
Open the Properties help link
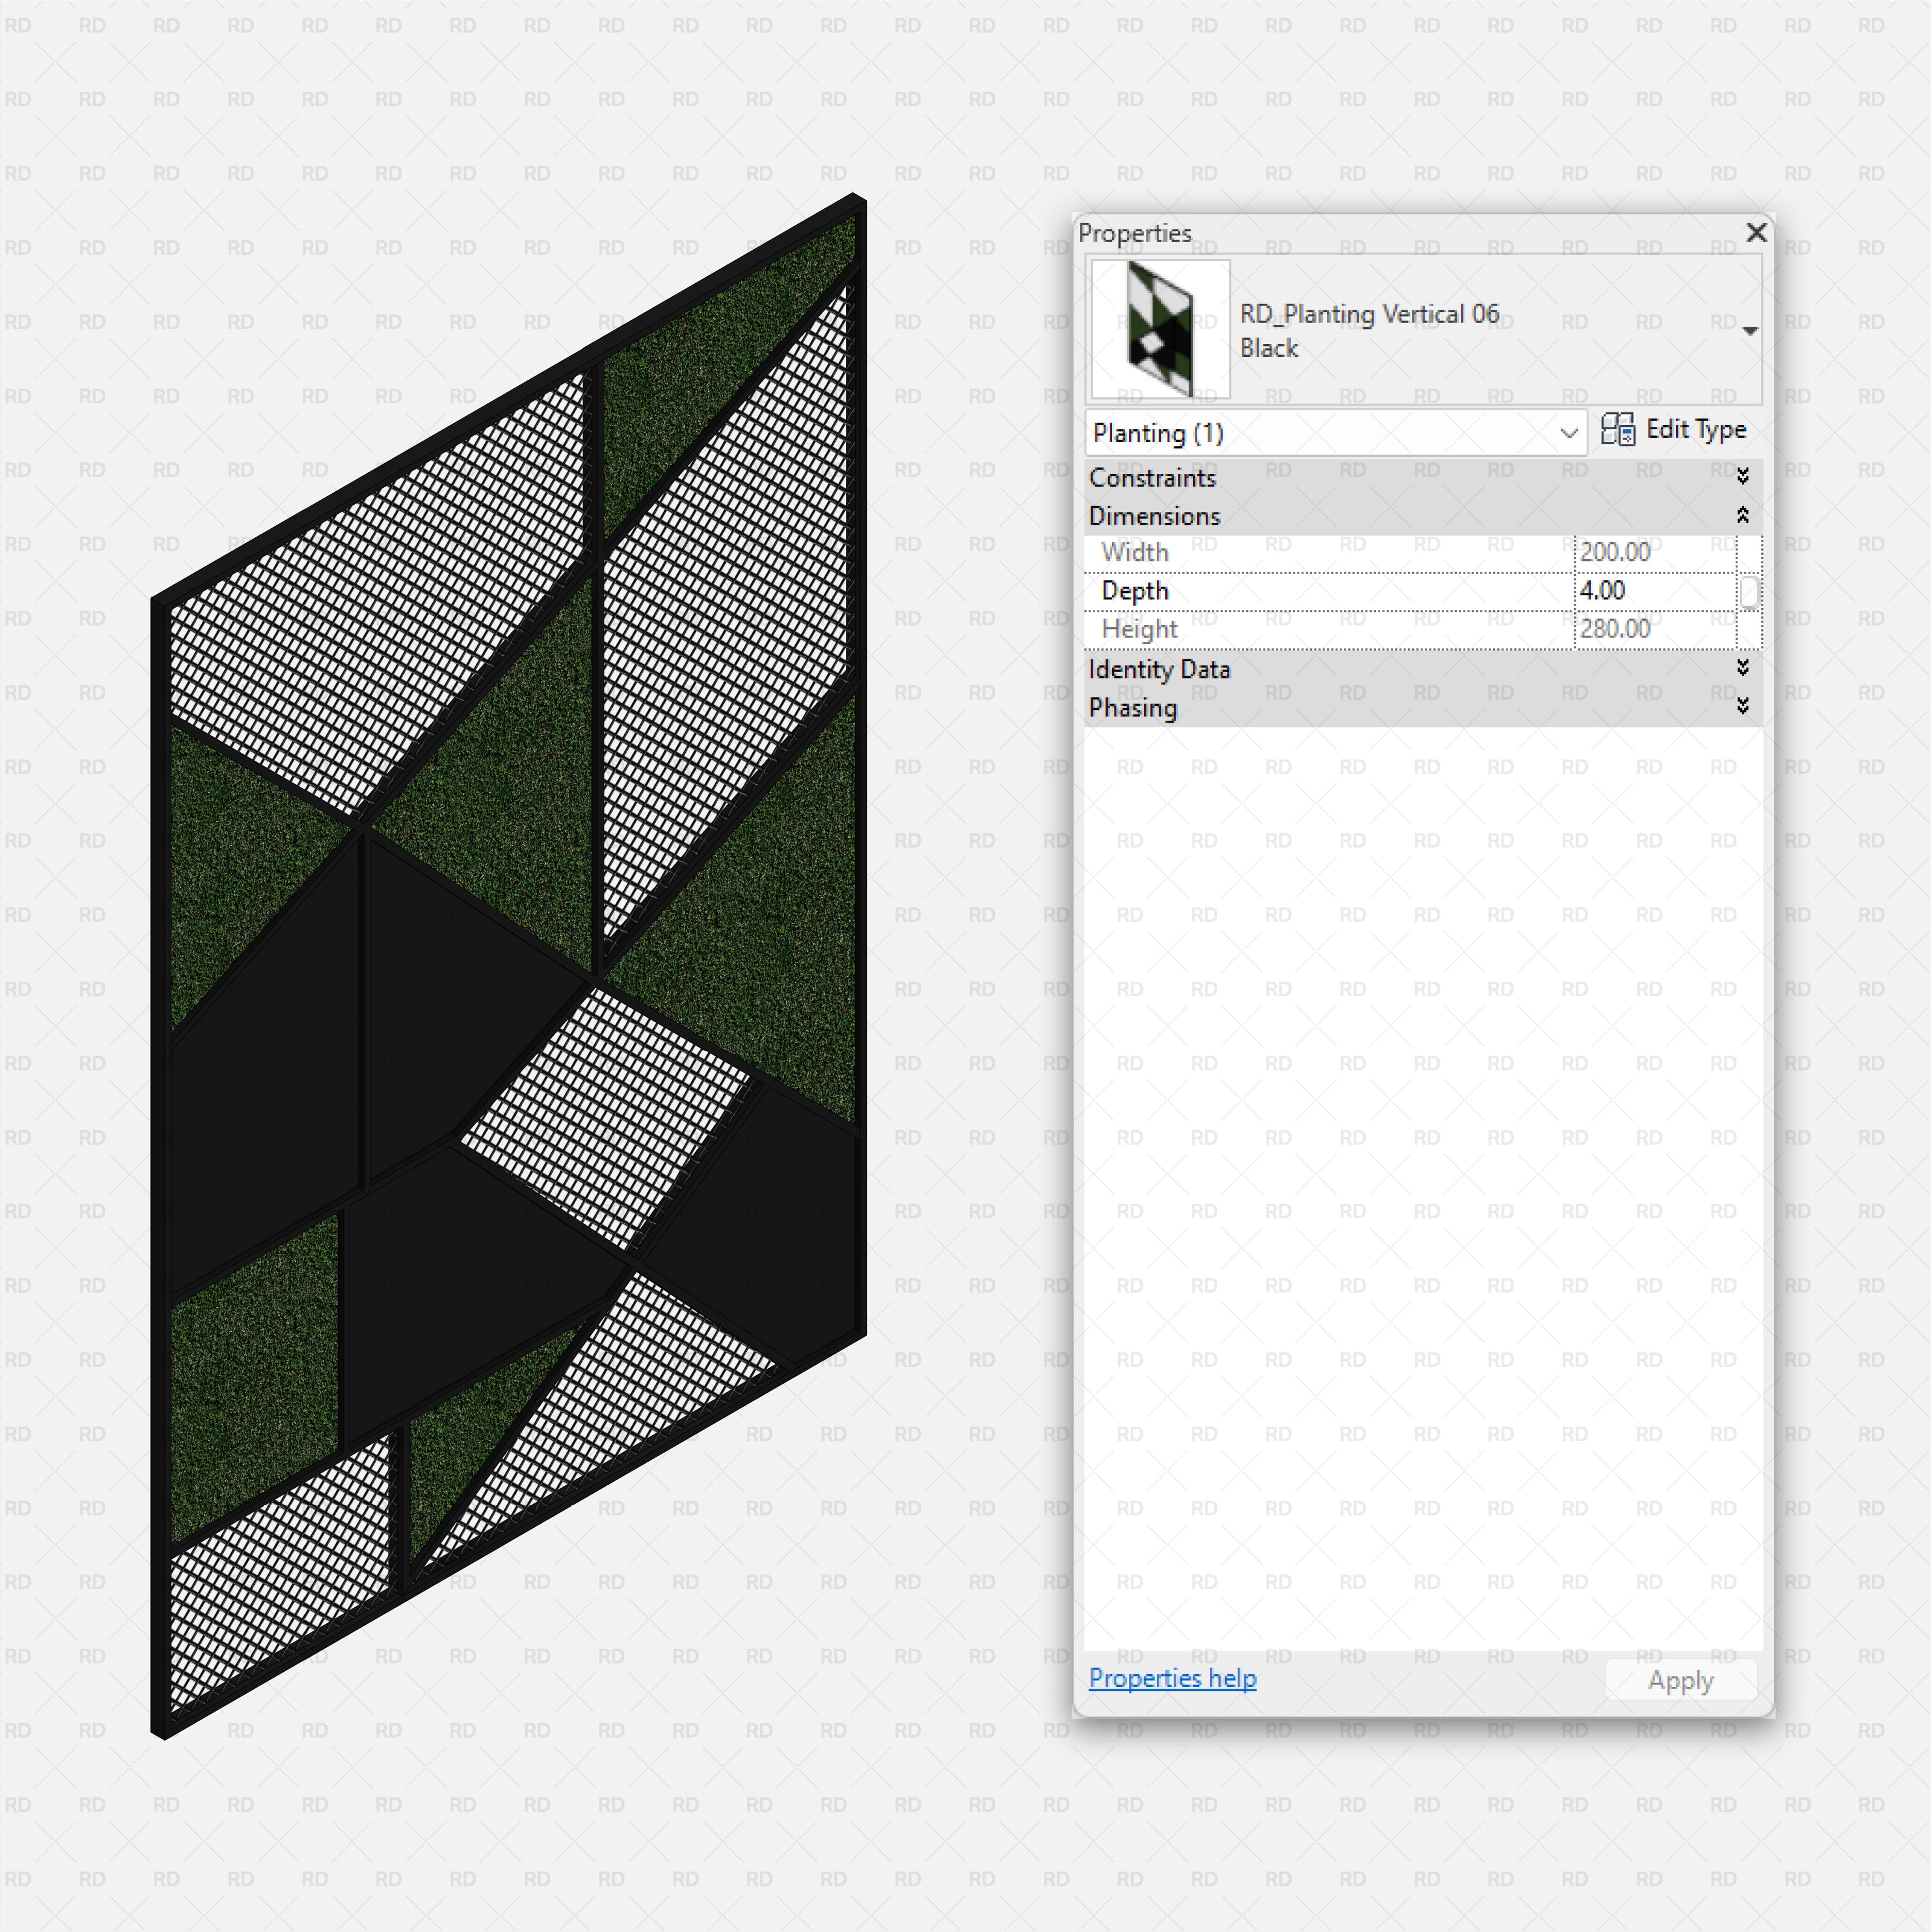pos(1172,1679)
